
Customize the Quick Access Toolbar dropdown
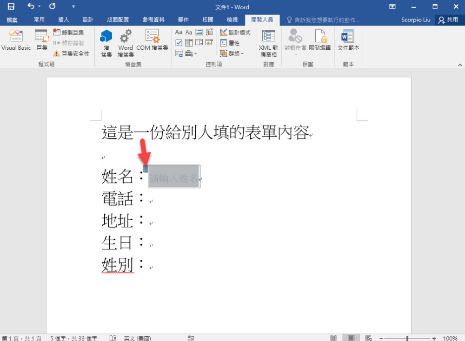pos(73,6)
